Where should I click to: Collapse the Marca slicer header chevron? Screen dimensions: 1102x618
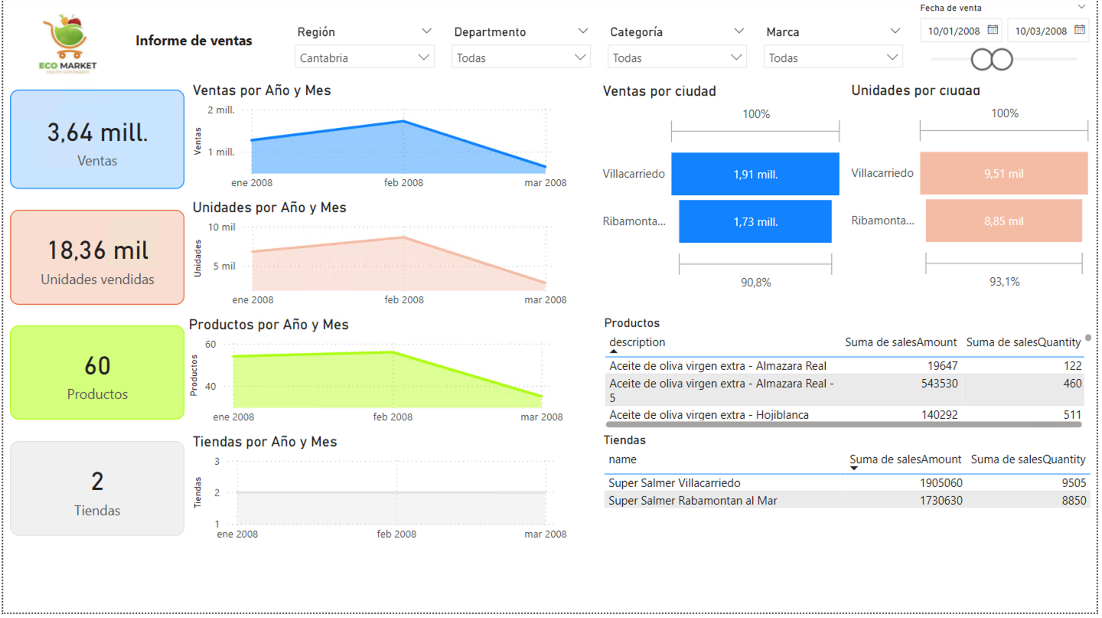click(x=895, y=31)
